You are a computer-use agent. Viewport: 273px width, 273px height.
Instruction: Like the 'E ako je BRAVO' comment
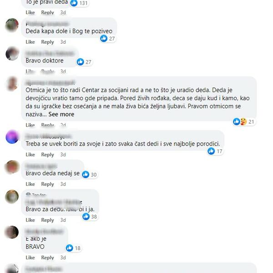[x=30, y=258]
